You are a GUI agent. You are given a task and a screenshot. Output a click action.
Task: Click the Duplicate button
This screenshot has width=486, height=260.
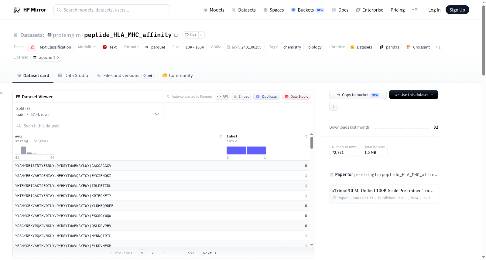266,97
